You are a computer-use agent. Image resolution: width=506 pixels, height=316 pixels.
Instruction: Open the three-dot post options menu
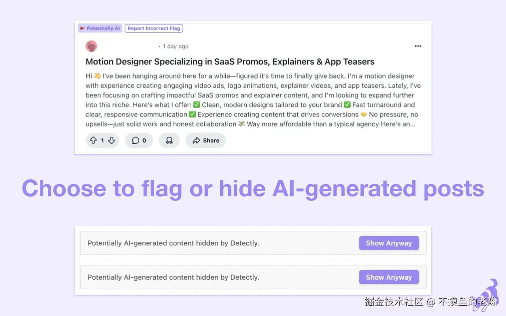(x=418, y=46)
